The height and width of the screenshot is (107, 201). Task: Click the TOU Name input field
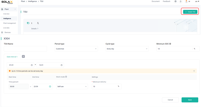coord(25,49)
